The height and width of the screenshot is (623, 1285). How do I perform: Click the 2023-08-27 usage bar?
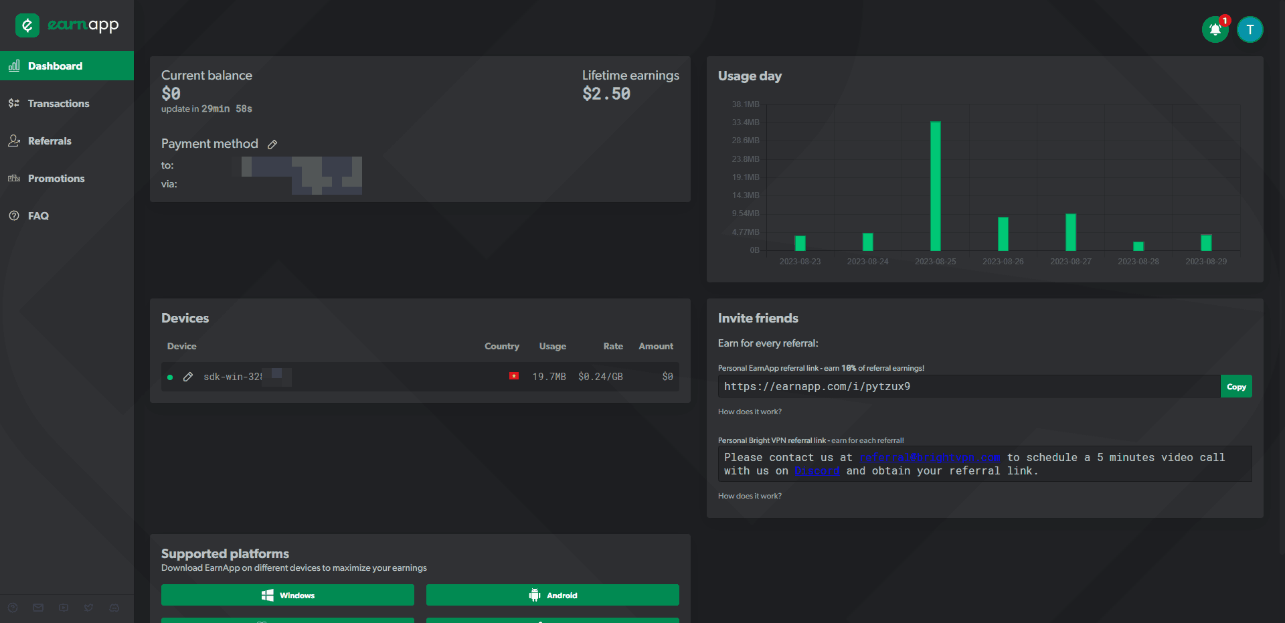(1071, 232)
